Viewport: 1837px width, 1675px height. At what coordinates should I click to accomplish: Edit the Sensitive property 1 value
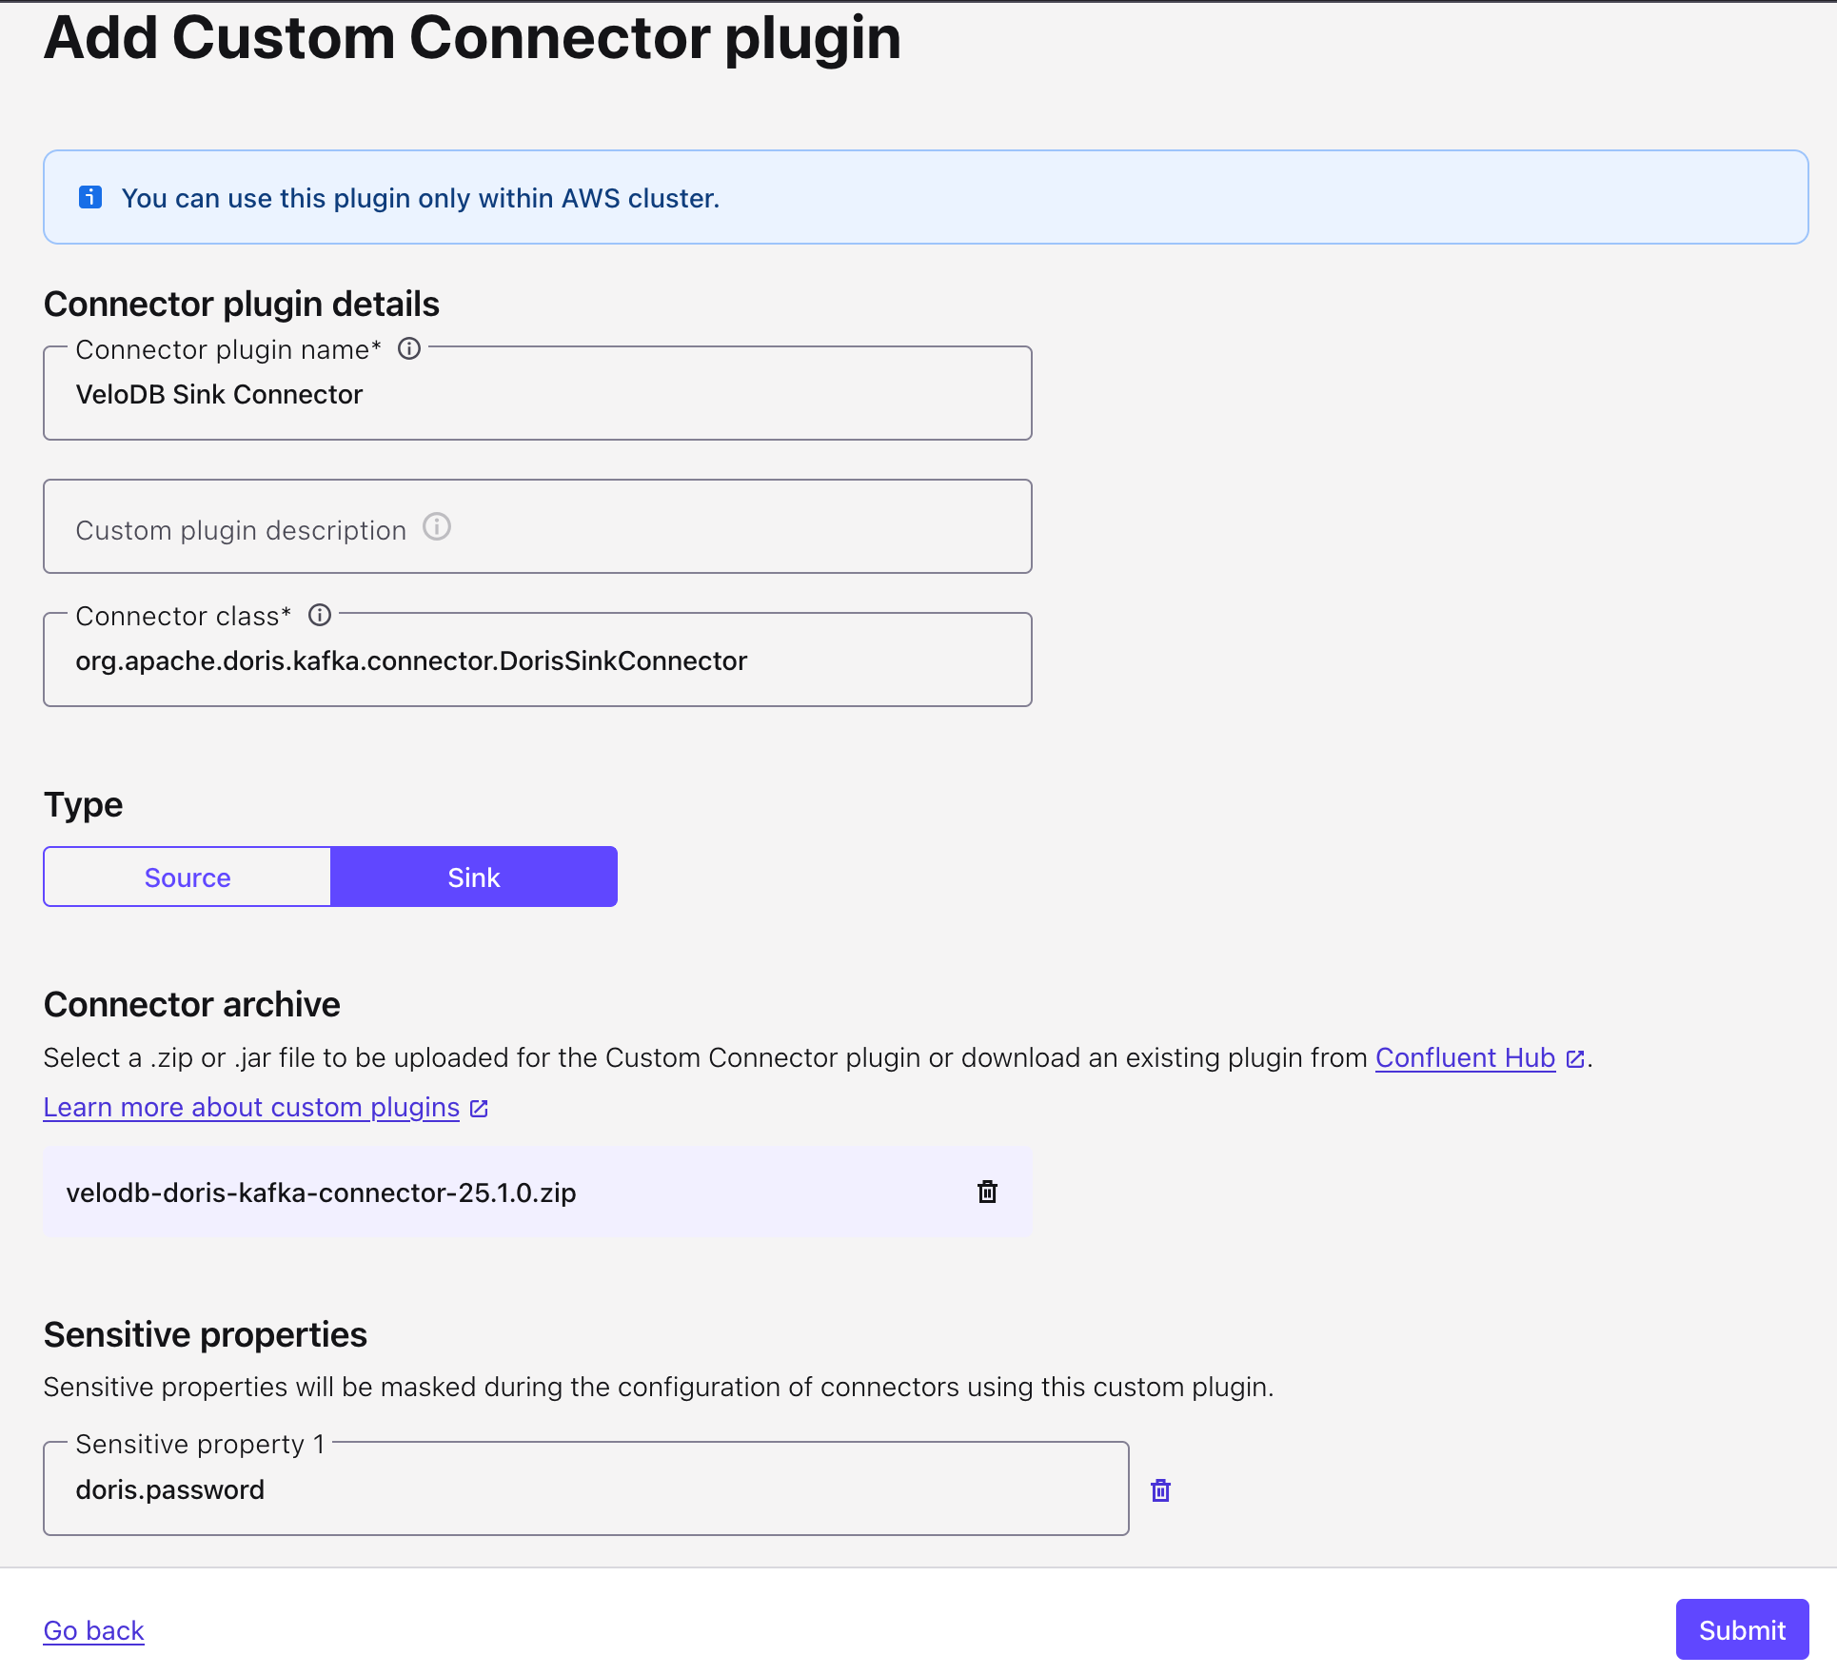pyautogui.click(x=585, y=1489)
